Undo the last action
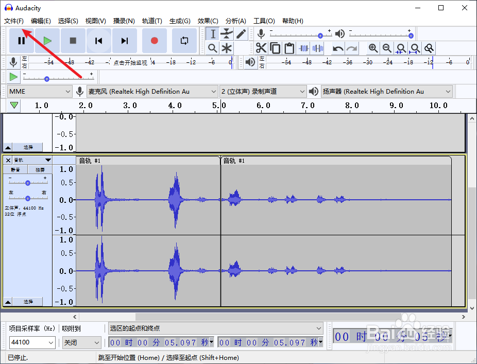Screen dimensions: 477x364 tap(338, 48)
